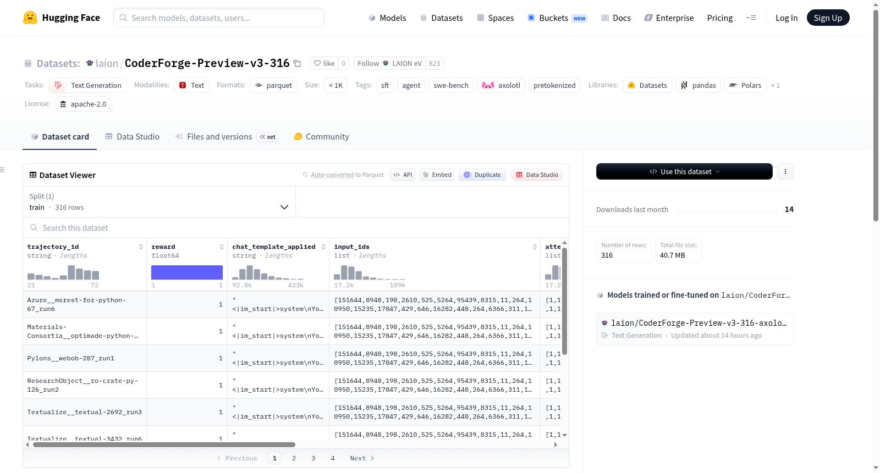Focus the Search this dataset field
The height and width of the screenshot is (473, 880).
[296, 227]
